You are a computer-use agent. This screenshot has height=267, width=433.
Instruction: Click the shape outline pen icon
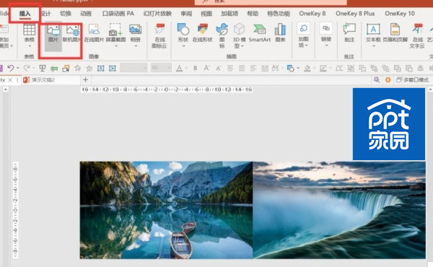[x=323, y=68]
